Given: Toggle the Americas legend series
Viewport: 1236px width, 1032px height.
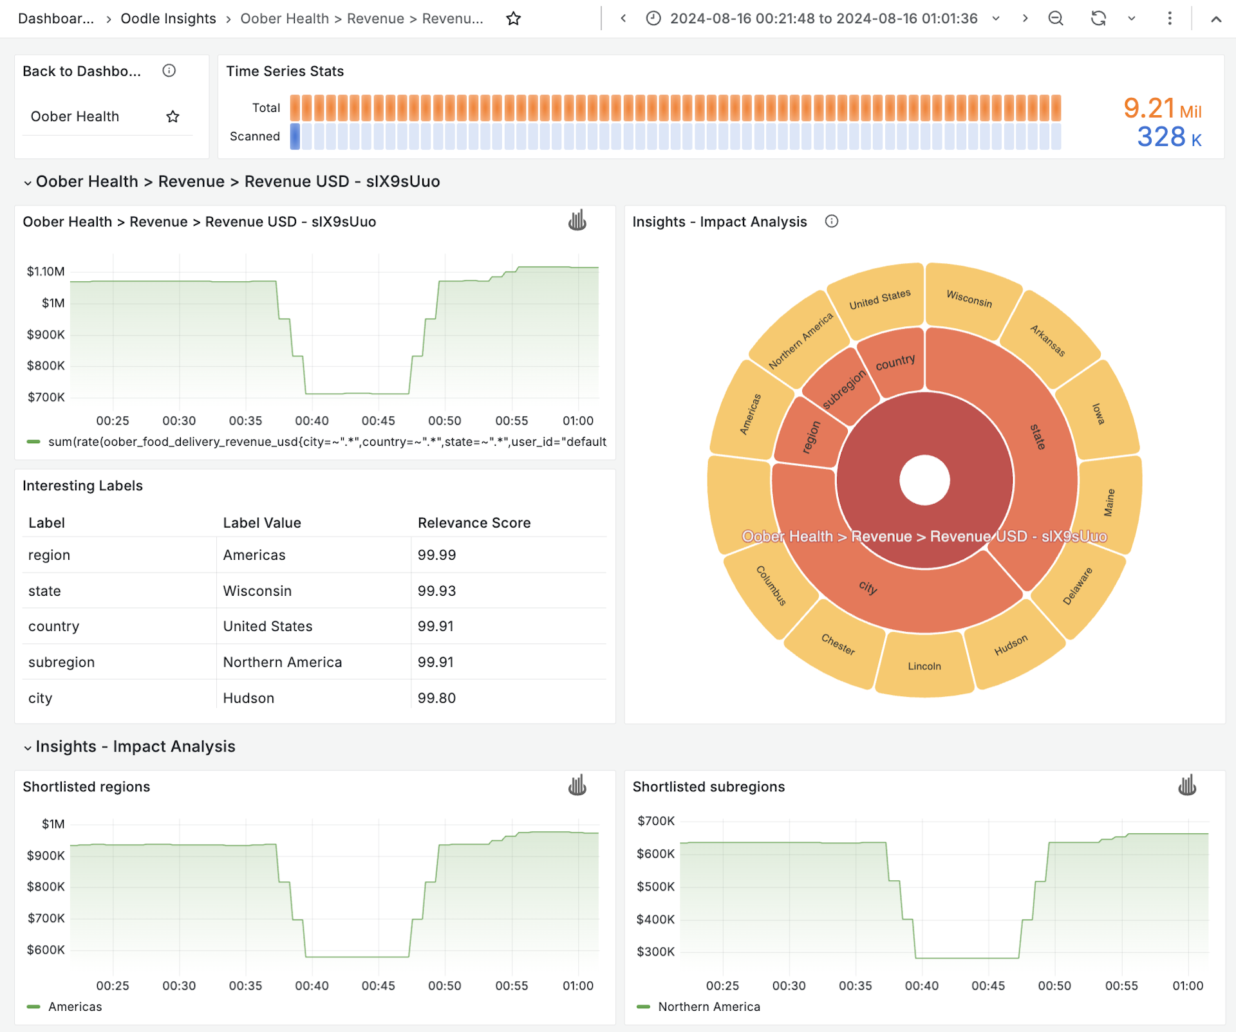Looking at the screenshot, I should point(75,1007).
